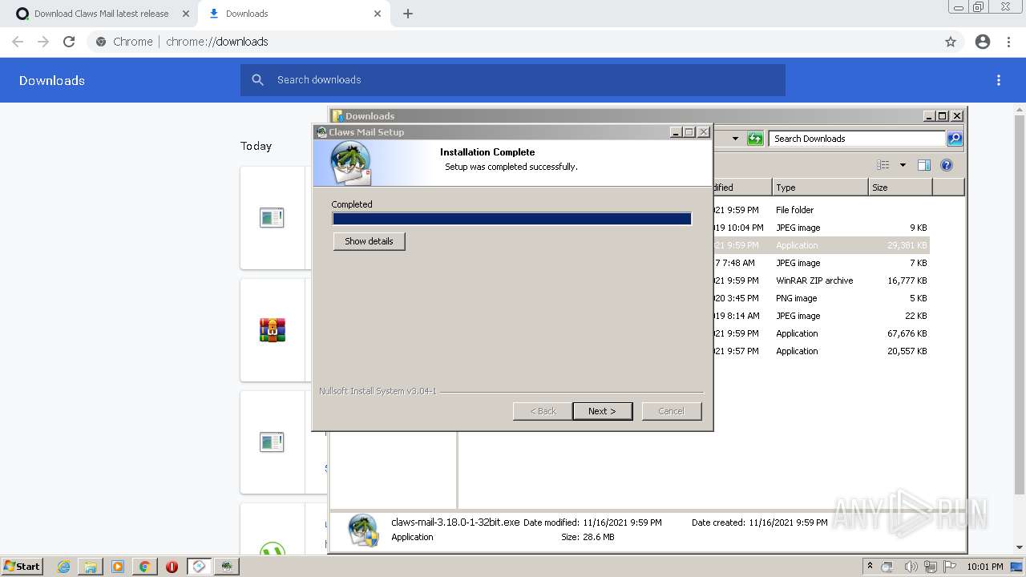Viewport: 1026px width, 577px height.
Task: Open Chrome three-dot main menu
Action: pos(1009,42)
